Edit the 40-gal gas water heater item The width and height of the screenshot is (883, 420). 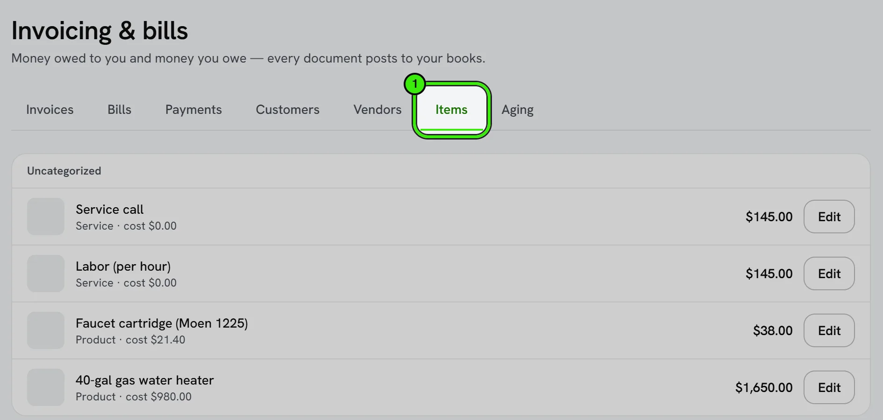tap(829, 387)
